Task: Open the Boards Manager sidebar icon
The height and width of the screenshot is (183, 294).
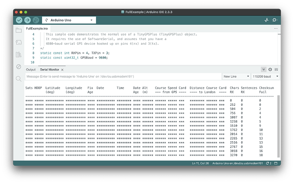Action: [19, 42]
